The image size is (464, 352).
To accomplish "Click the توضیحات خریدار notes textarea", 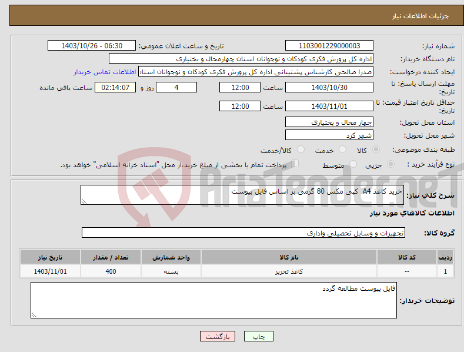I will click(x=213, y=300).
